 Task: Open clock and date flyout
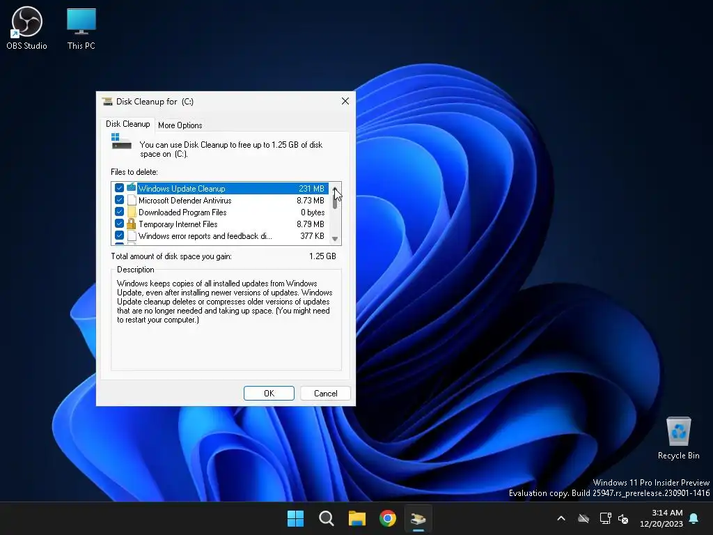[661, 518]
